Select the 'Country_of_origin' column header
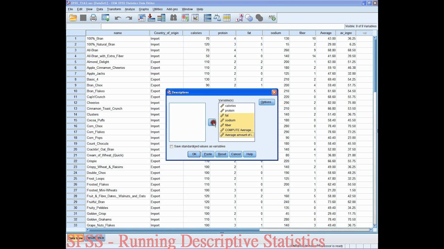The width and height of the screenshot is (444, 249). click(166, 33)
